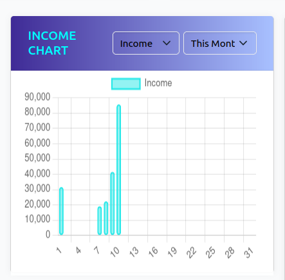Screen dimensions: 285x280
Task: Click the shortest bar near day 7
Action: click(x=100, y=221)
